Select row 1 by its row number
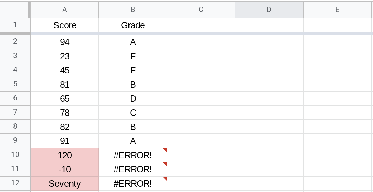 coord(15,25)
